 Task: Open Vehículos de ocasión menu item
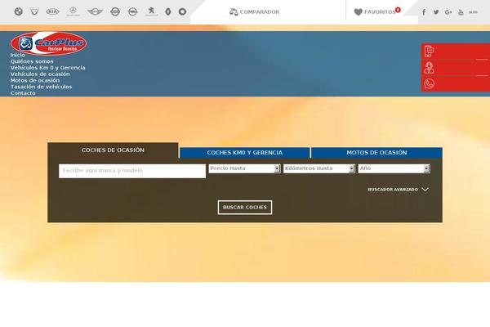tap(40, 74)
